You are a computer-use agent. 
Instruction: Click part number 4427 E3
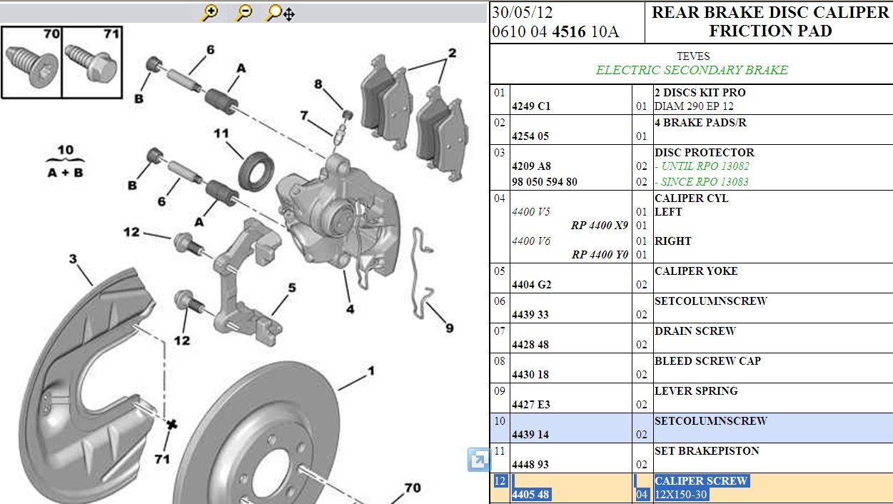tap(531, 405)
